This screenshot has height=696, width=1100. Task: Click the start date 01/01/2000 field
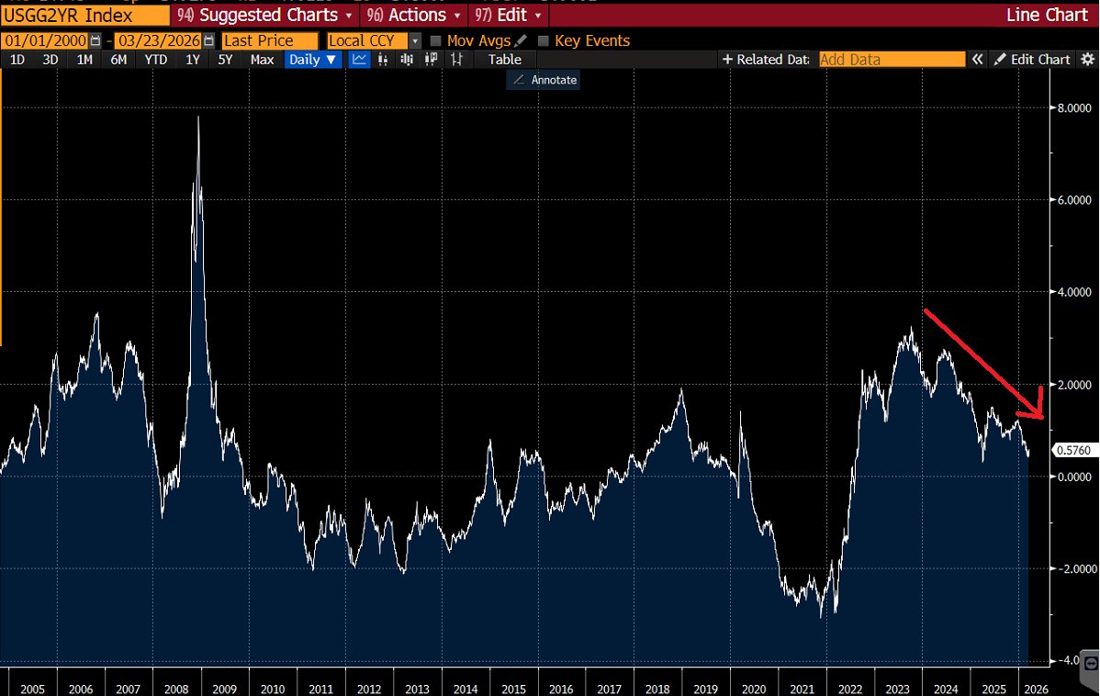(46, 40)
